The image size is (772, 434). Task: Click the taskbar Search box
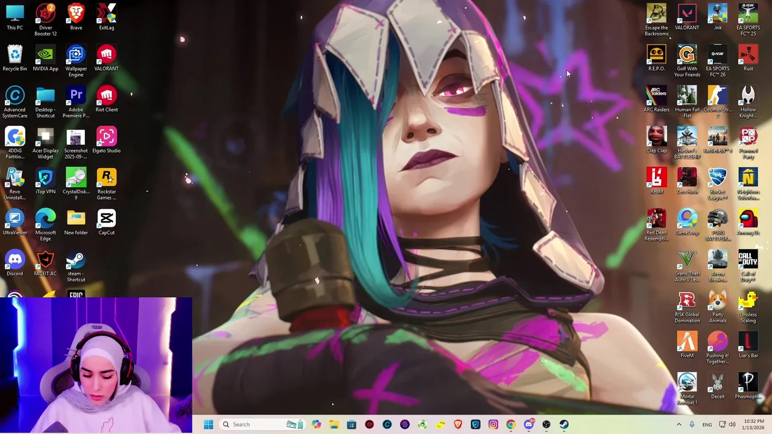click(x=262, y=424)
